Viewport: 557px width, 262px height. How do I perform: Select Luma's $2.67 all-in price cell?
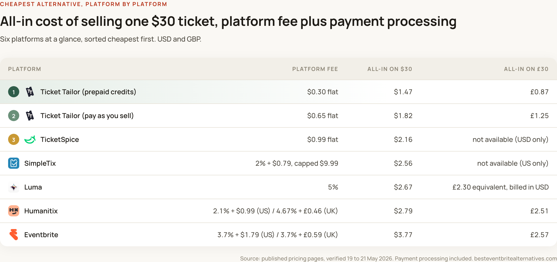point(403,187)
